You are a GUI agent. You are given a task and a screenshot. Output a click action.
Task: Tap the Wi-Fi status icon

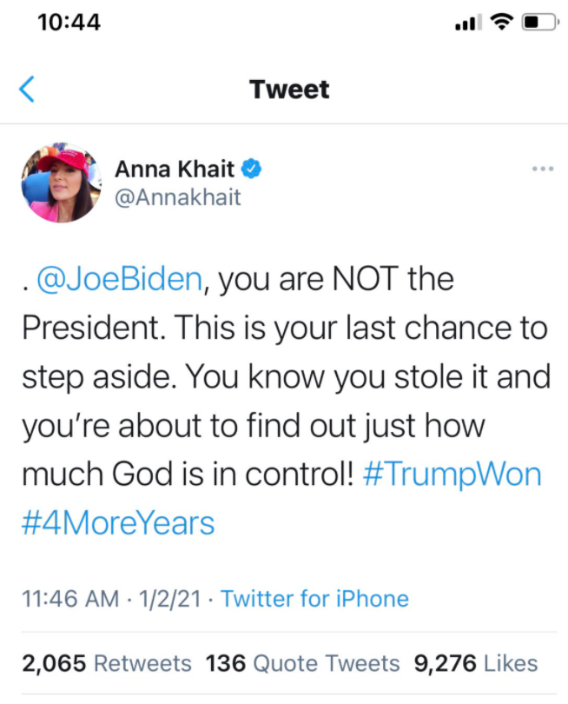(x=500, y=23)
